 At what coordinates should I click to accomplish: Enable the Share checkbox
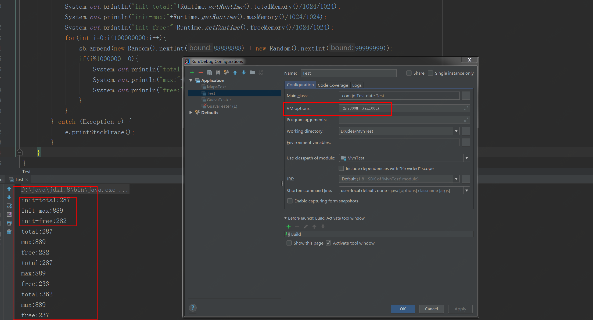click(409, 73)
